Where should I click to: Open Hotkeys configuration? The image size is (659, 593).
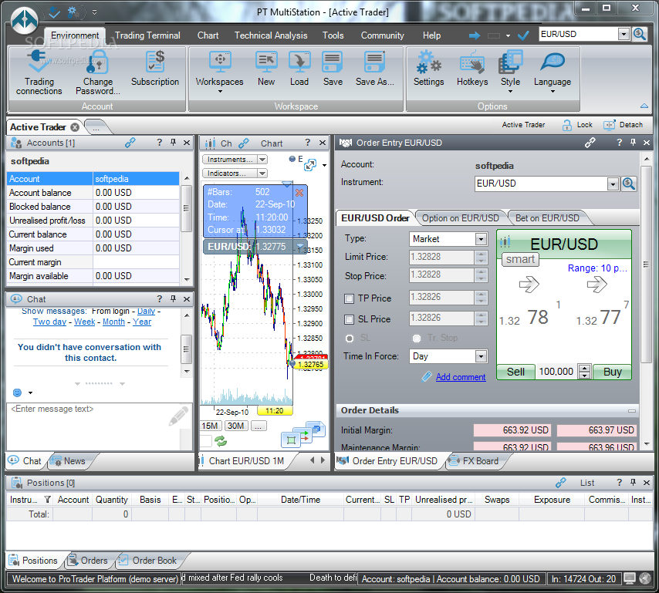[x=472, y=69]
